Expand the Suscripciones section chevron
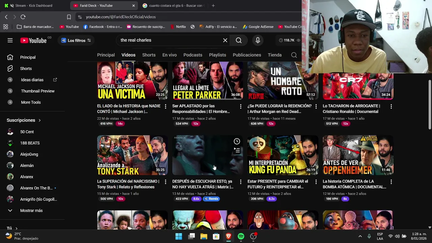Screen dimensions: 432x243 pyautogui.click(x=39, y=120)
